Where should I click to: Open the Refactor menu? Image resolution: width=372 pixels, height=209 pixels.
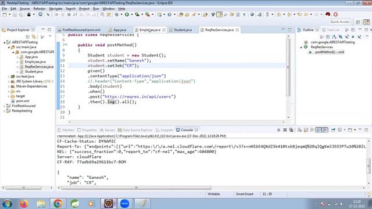(40, 9)
